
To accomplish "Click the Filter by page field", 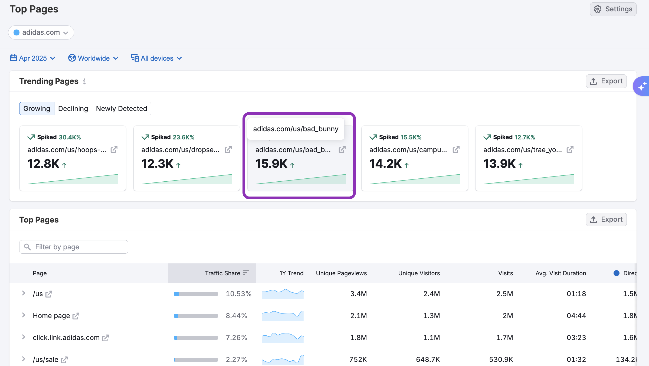I will click(74, 247).
